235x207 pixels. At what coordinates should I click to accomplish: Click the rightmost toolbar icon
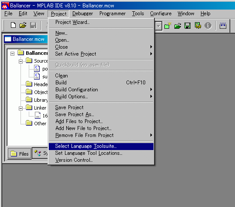pyautogui.click(x=223, y=26)
